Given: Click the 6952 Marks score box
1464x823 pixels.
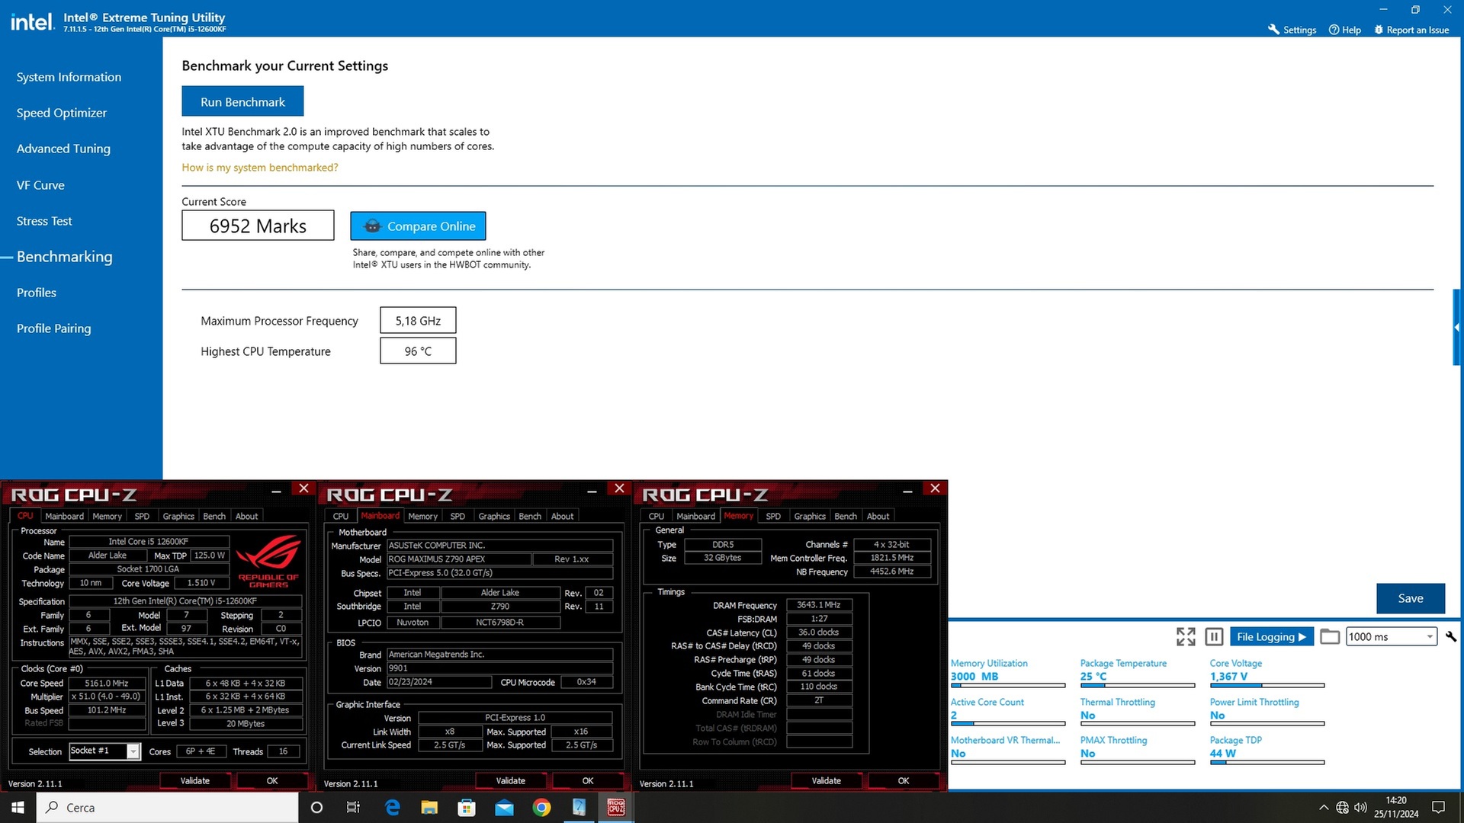Looking at the screenshot, I should tap(258, 226).
